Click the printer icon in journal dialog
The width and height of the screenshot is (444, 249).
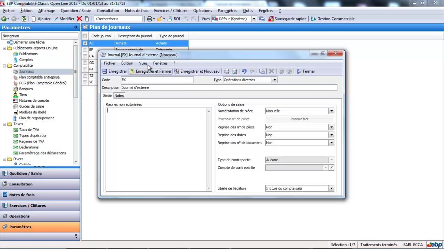227,72
